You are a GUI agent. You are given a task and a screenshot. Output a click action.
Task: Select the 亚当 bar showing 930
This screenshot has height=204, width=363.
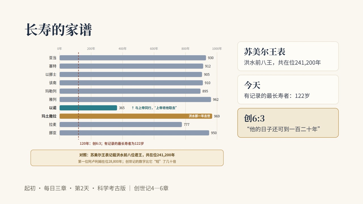[133, 58]
